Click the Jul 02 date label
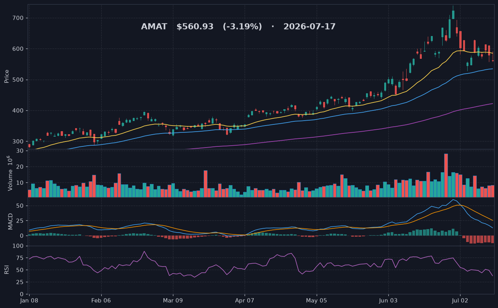Viewport: 498px width, 308px height. point(460,300)
